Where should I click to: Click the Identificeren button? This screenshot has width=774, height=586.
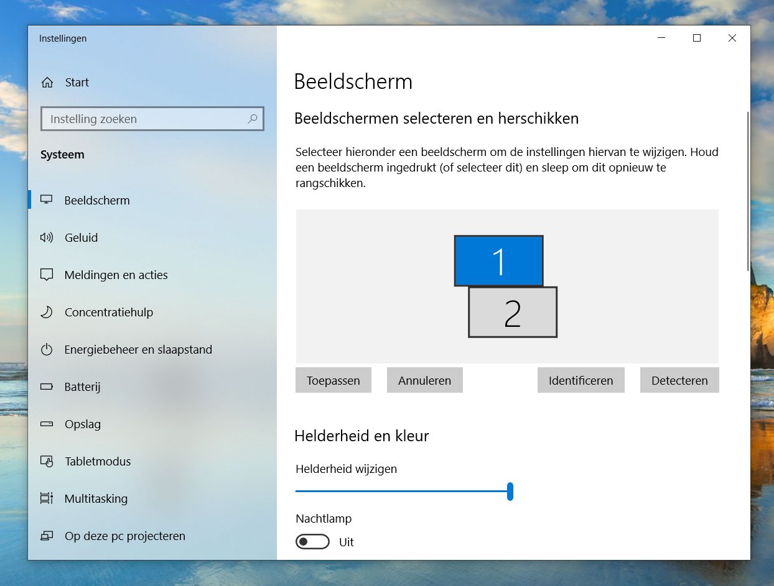pos(580,380)
